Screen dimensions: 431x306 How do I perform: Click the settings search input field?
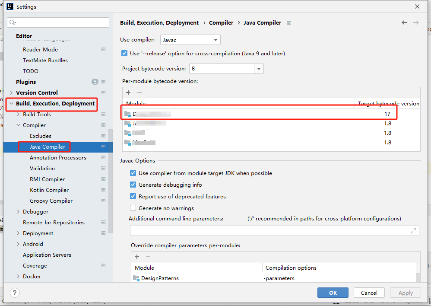(58, 22)
